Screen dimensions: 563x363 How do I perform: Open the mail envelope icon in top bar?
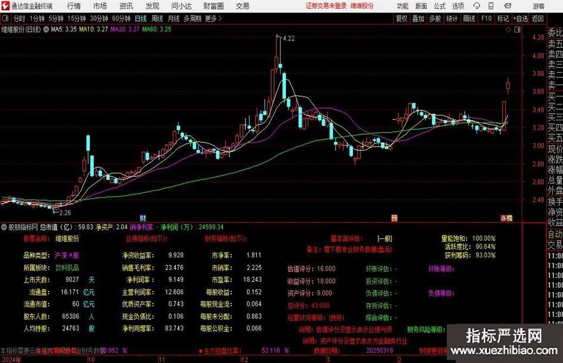[508, 6]
